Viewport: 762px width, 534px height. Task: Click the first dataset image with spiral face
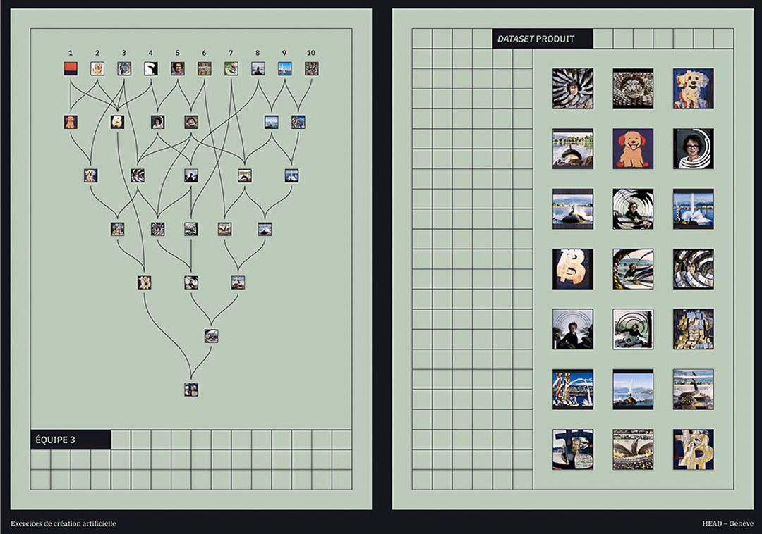pyautogui.click(x=572, y=89)
